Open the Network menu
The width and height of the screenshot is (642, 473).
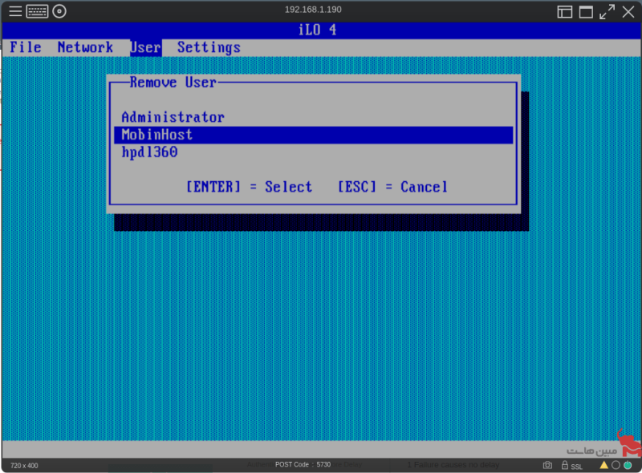click(85, 47)
